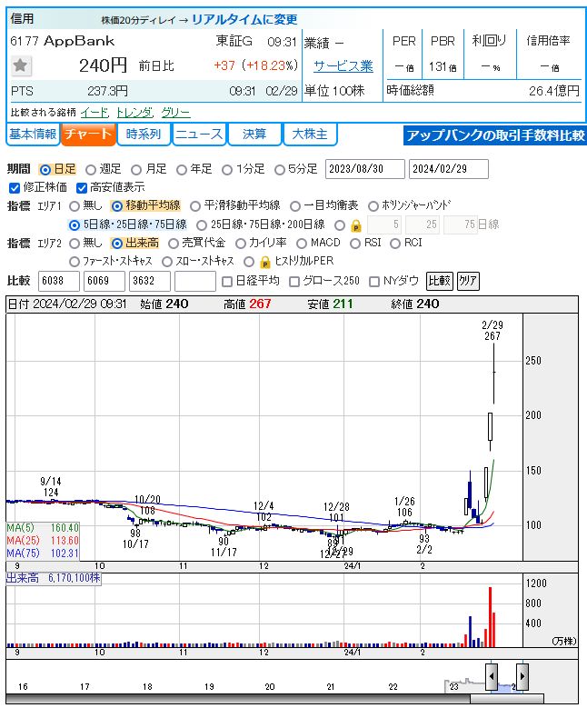Select the 週足 weekly period radio button
Screen dimensions: 587x708
click(x=91, y=170)
